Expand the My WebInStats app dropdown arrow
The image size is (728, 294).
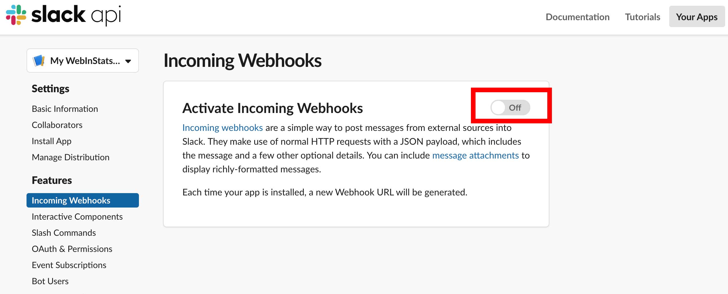(128, 61)
